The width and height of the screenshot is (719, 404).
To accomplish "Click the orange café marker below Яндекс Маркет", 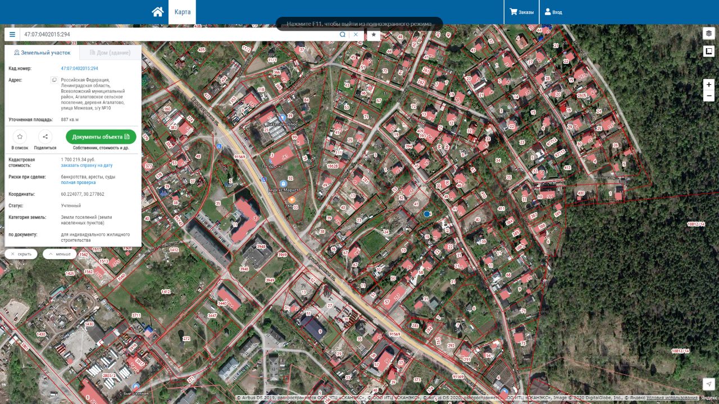I will (x=291, y=200).
